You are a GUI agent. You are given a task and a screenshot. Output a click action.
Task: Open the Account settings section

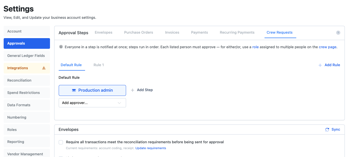click(x=27, y=31)
